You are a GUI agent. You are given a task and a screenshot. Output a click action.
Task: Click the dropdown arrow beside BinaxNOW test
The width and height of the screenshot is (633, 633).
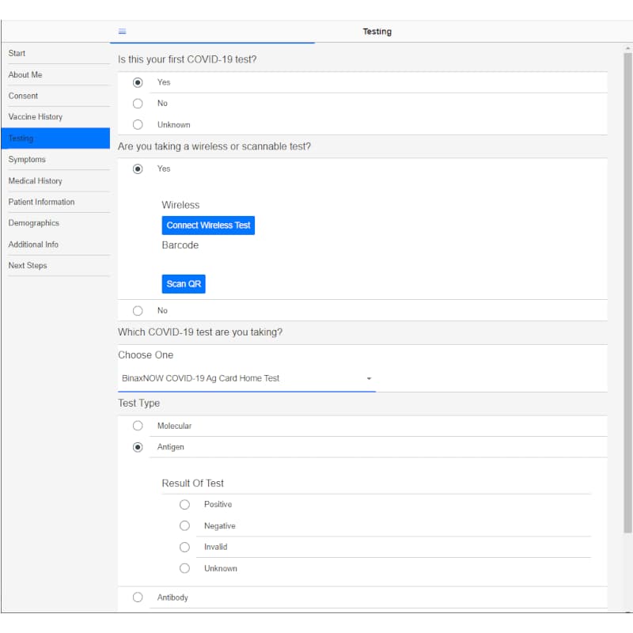369,379
